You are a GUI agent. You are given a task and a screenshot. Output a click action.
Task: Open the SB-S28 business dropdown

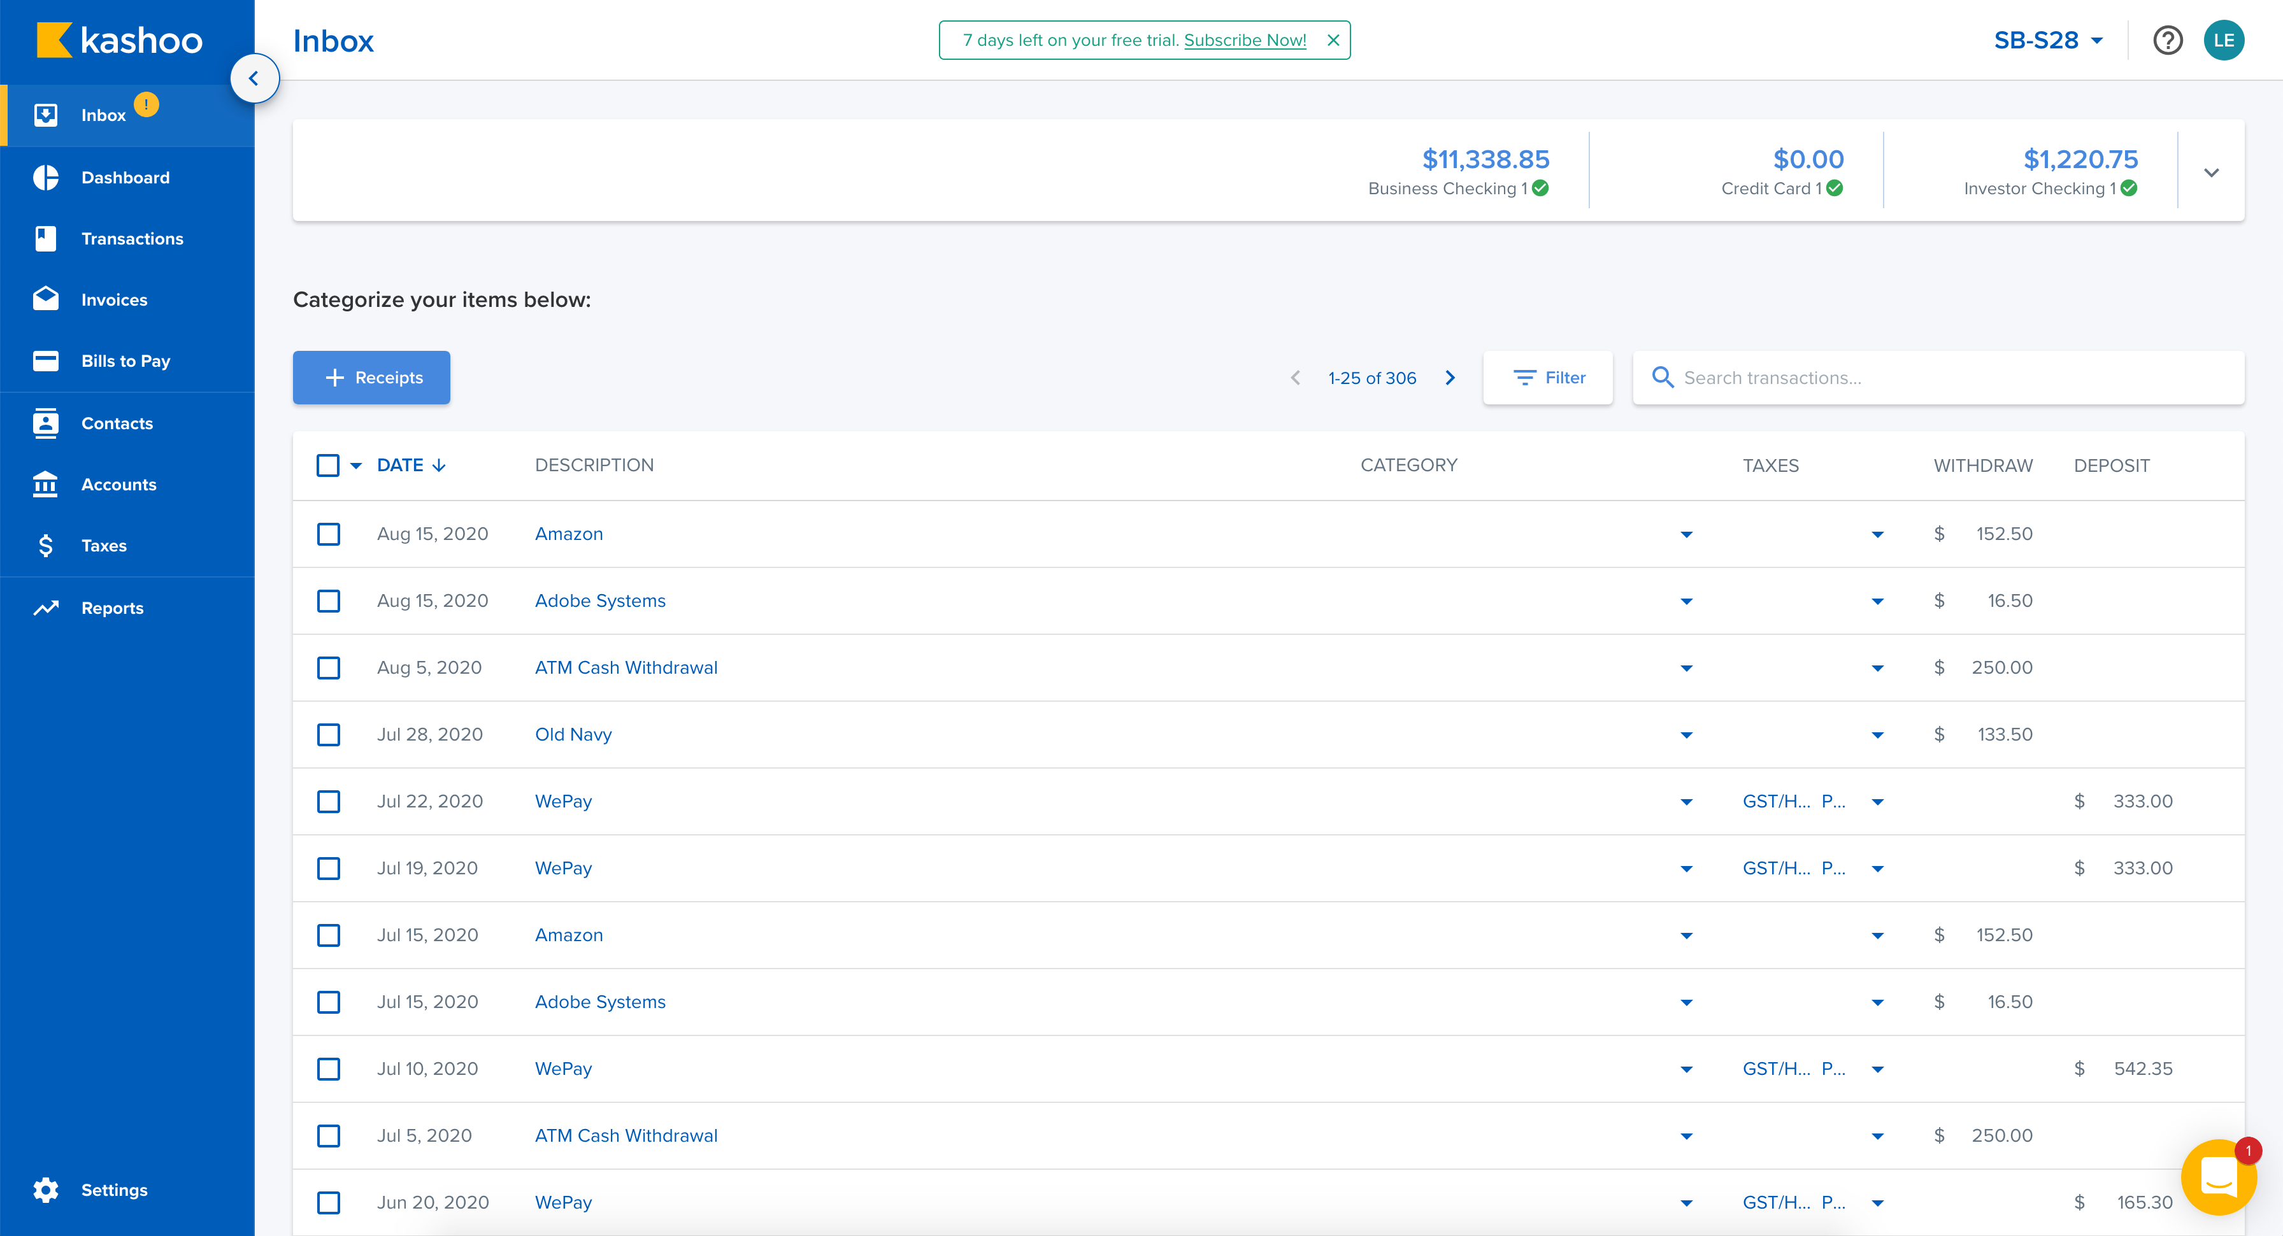[x=2048, y=40]
